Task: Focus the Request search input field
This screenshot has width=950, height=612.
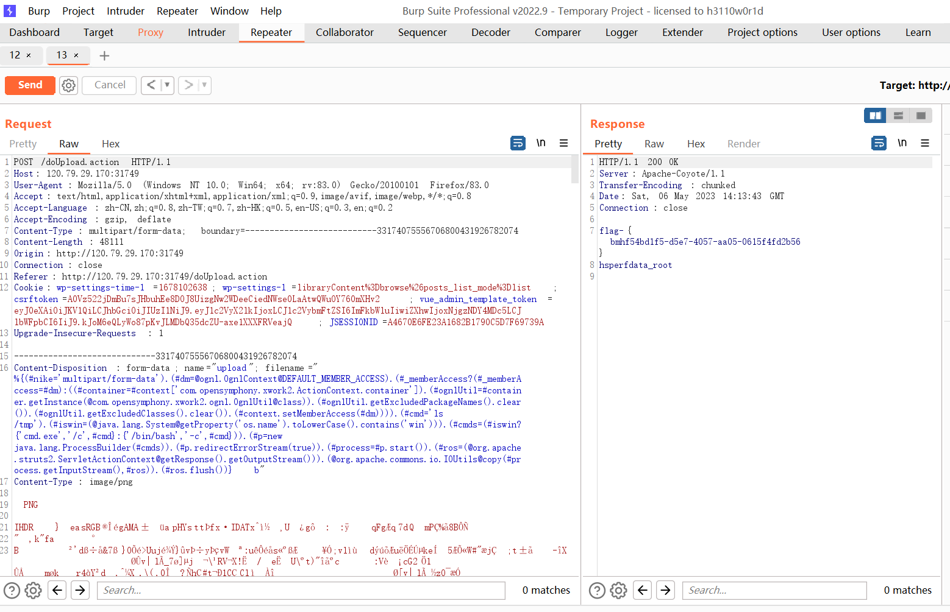Action: point(301,590)
